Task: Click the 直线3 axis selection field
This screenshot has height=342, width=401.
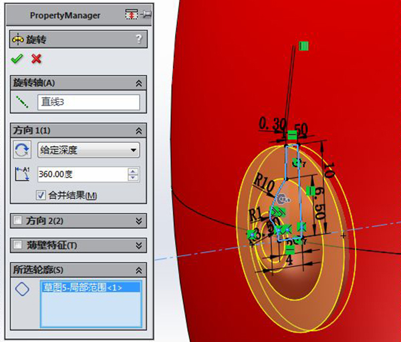Action: click(88, 102)
